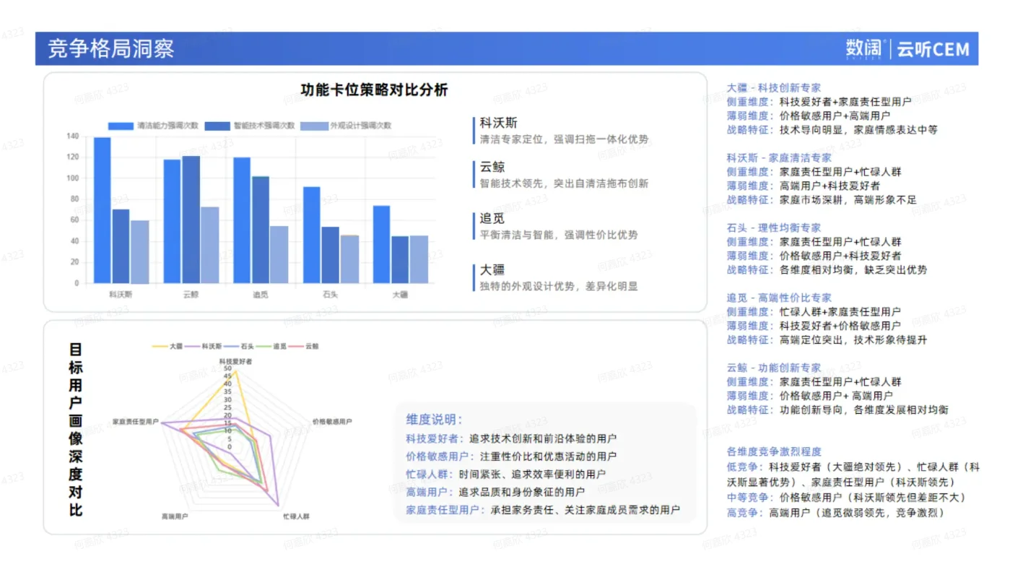Viewport: 1010px width, 567px height.
Task: Click the 高端用户 definition line under 维度说明
Action: (x=495, y=492)
